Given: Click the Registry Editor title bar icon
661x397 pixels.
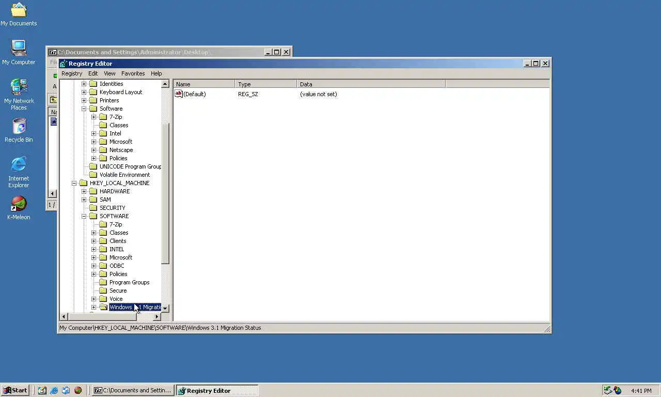Looking at the screenshot, I should [63, 64].
